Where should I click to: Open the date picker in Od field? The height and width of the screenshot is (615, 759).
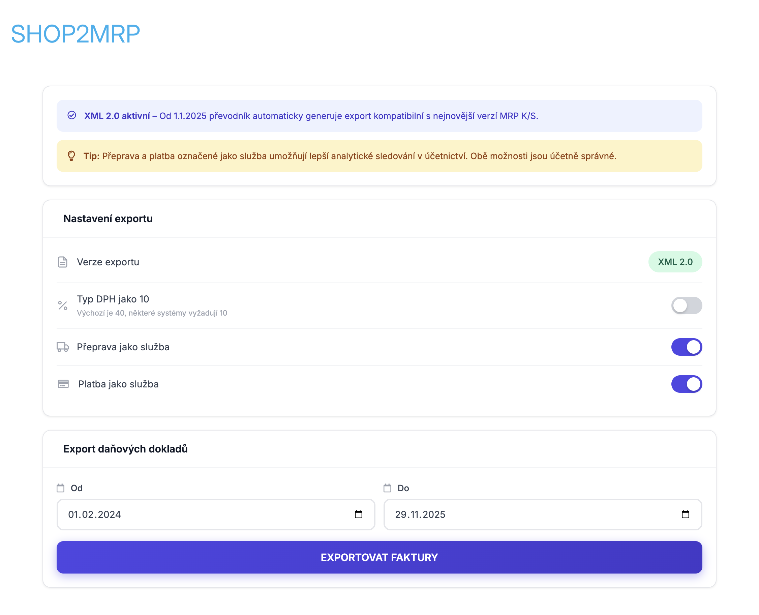pos(358,515)
